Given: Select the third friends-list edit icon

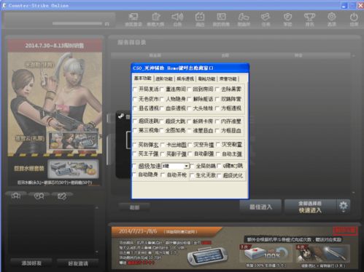Looking at the screenshot, I should 62,196.
